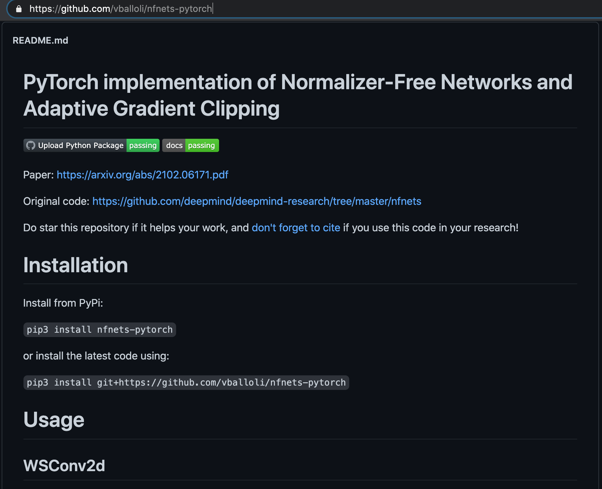
Task: Click the lock icon in the address bar
Action: pos(19,9)
